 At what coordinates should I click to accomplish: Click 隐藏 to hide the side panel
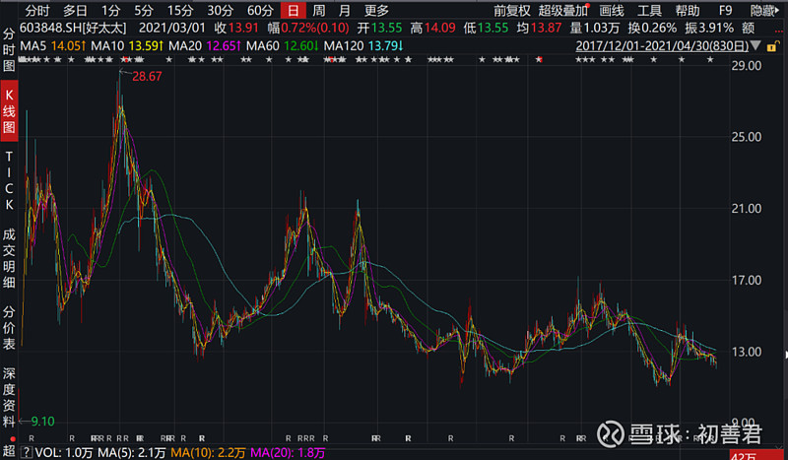click(762, 11)
